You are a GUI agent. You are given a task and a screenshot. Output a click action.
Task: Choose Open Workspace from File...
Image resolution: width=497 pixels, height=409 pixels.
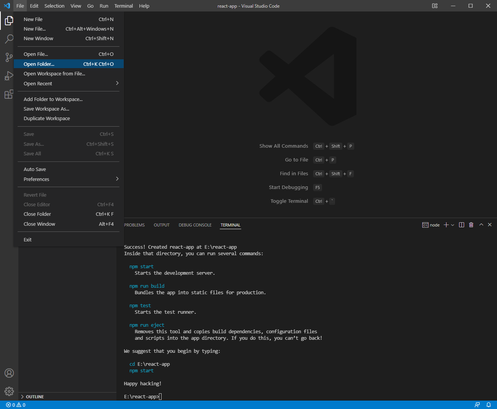pos(69,73)
